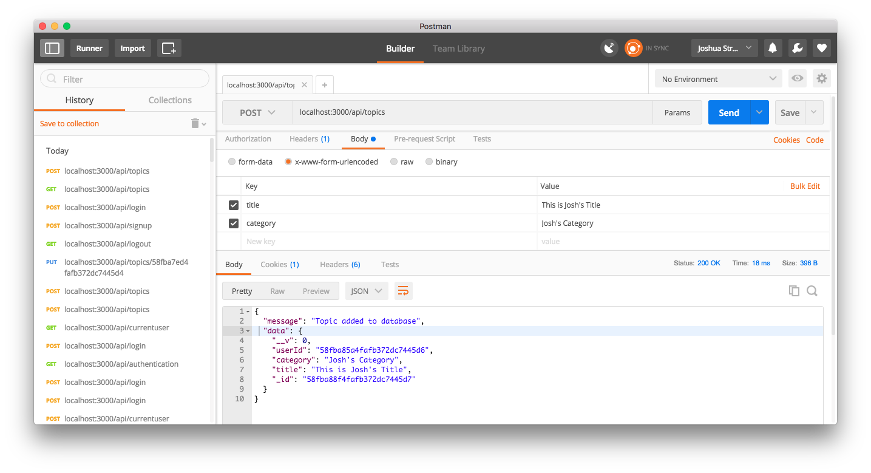Search response body magnifier icon
This screenshot has height=473, width=871.
[x=812, y=291]
